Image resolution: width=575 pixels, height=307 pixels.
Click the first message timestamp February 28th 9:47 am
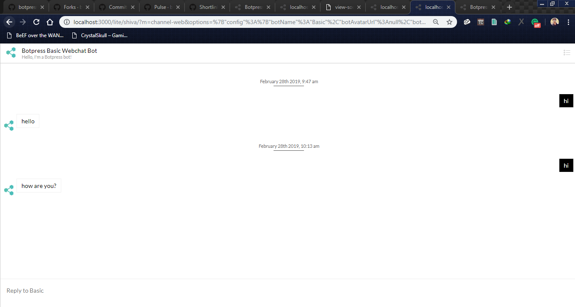[x=289, y=82]
